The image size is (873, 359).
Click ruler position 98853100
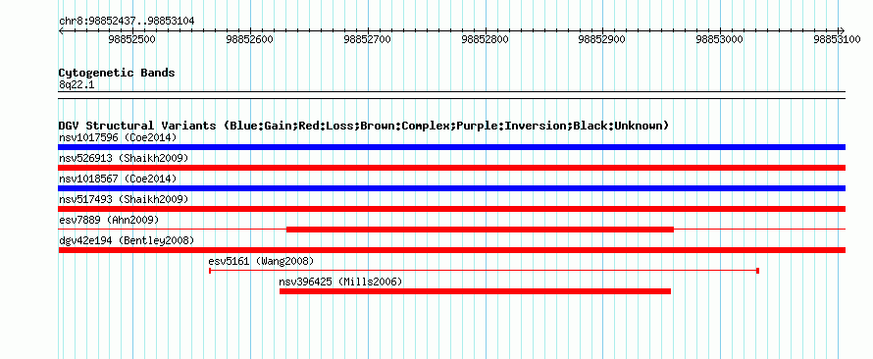[x=837, y=39]
